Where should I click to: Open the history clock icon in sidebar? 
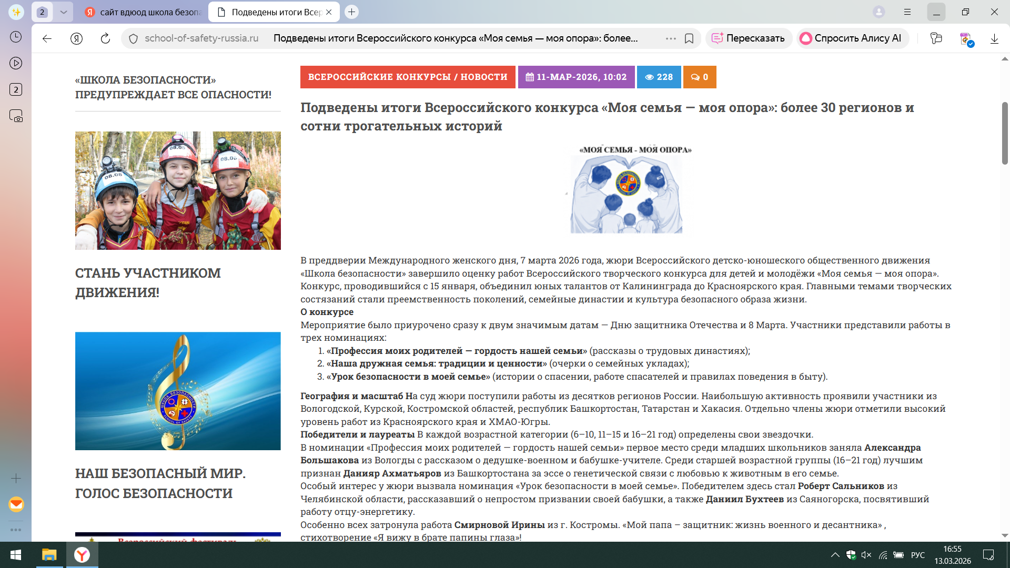pyautogui.click(x=16, y=37)
